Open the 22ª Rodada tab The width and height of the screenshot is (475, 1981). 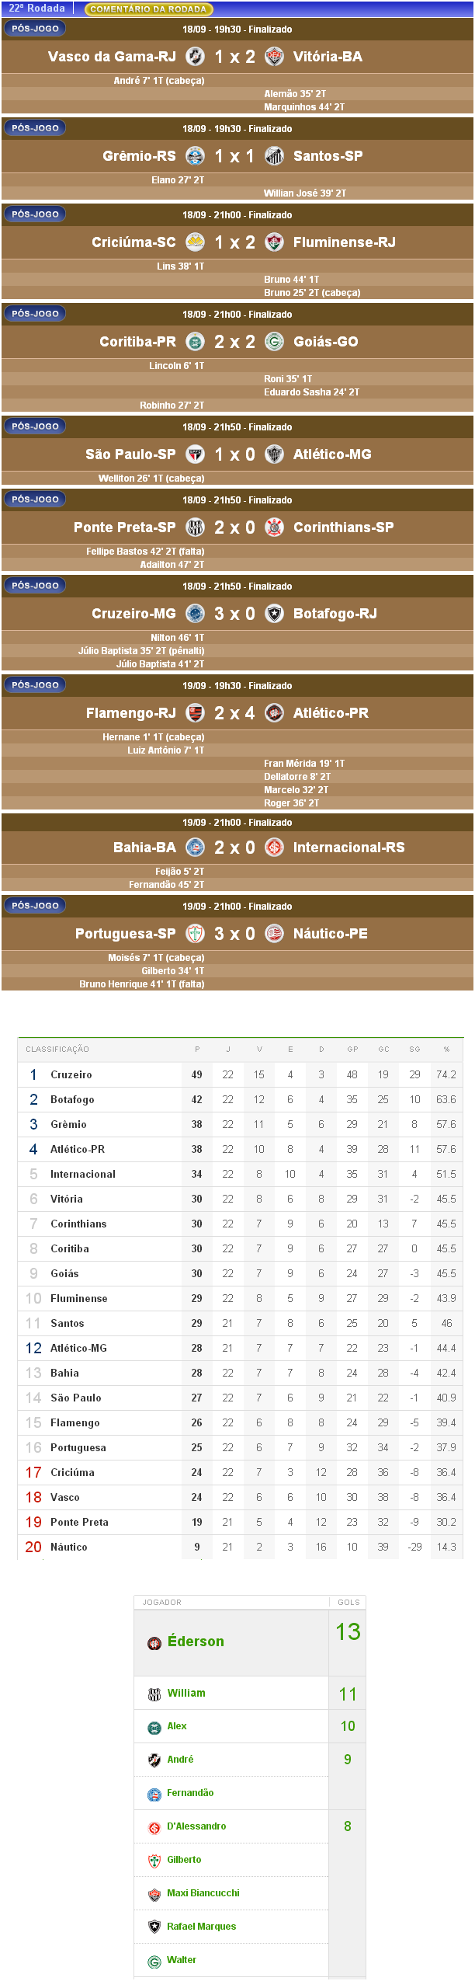[x=37, y=9]
